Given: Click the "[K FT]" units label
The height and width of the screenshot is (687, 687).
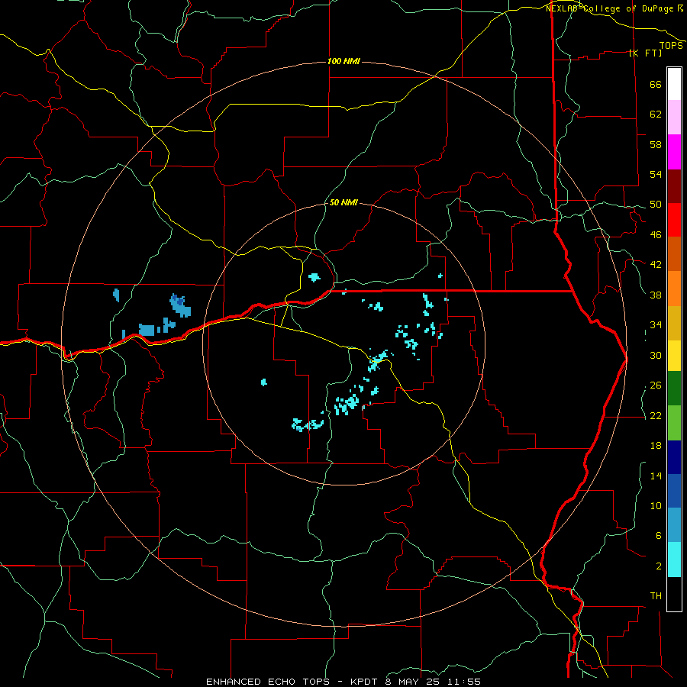Looking at the screenshot, I should (645, 53).
